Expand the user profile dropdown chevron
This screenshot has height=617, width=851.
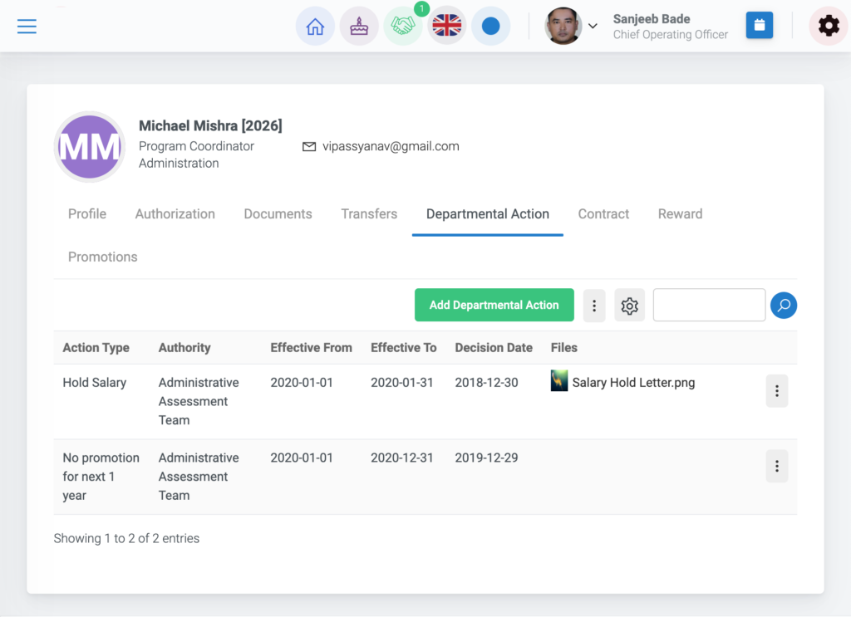click(593, 26)
